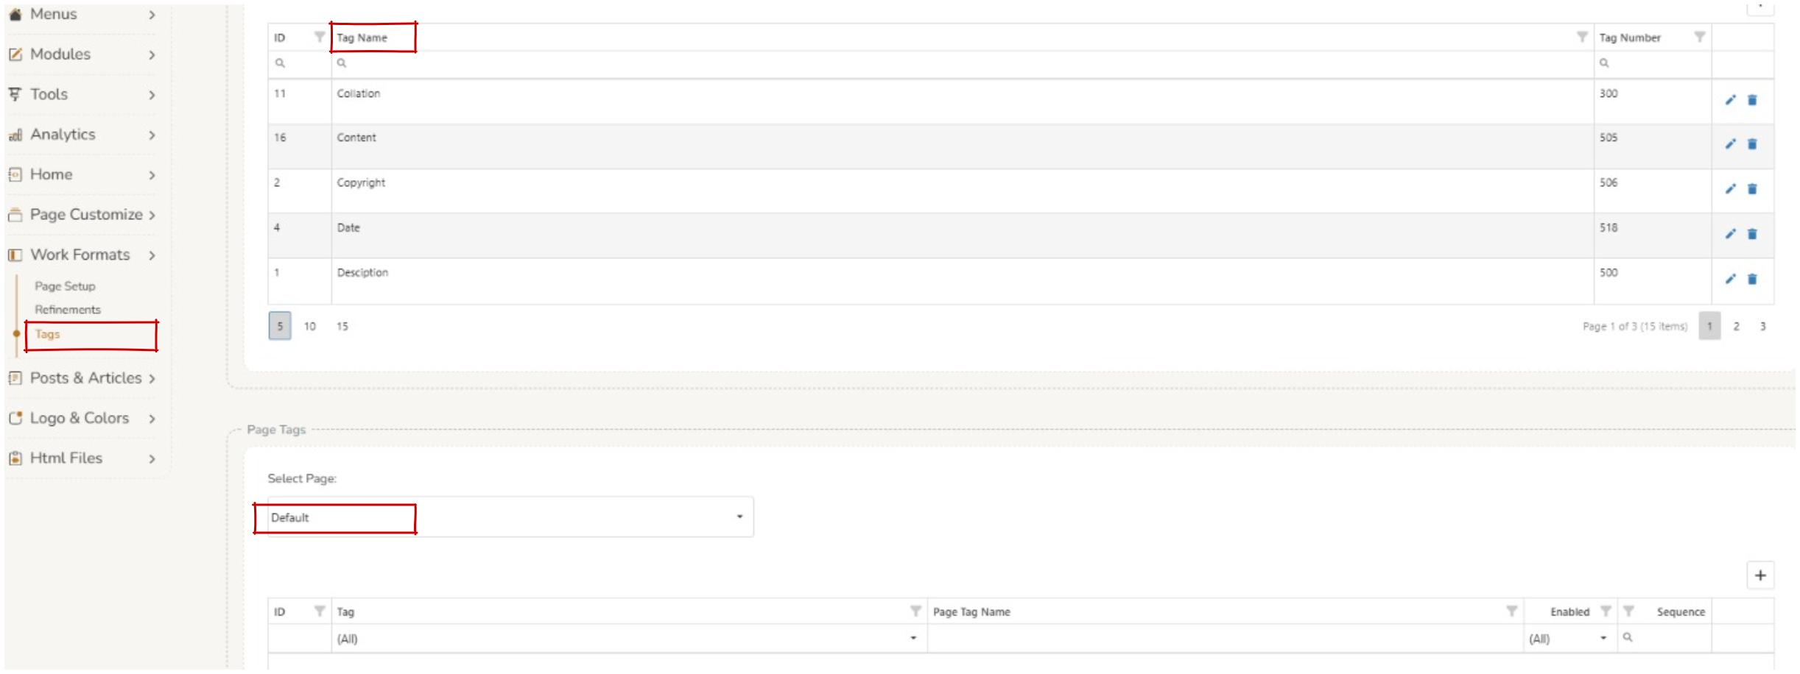Open the Tag Number column filter
This screenshot has height=674, width=1800.
[x=1699, y=37]
